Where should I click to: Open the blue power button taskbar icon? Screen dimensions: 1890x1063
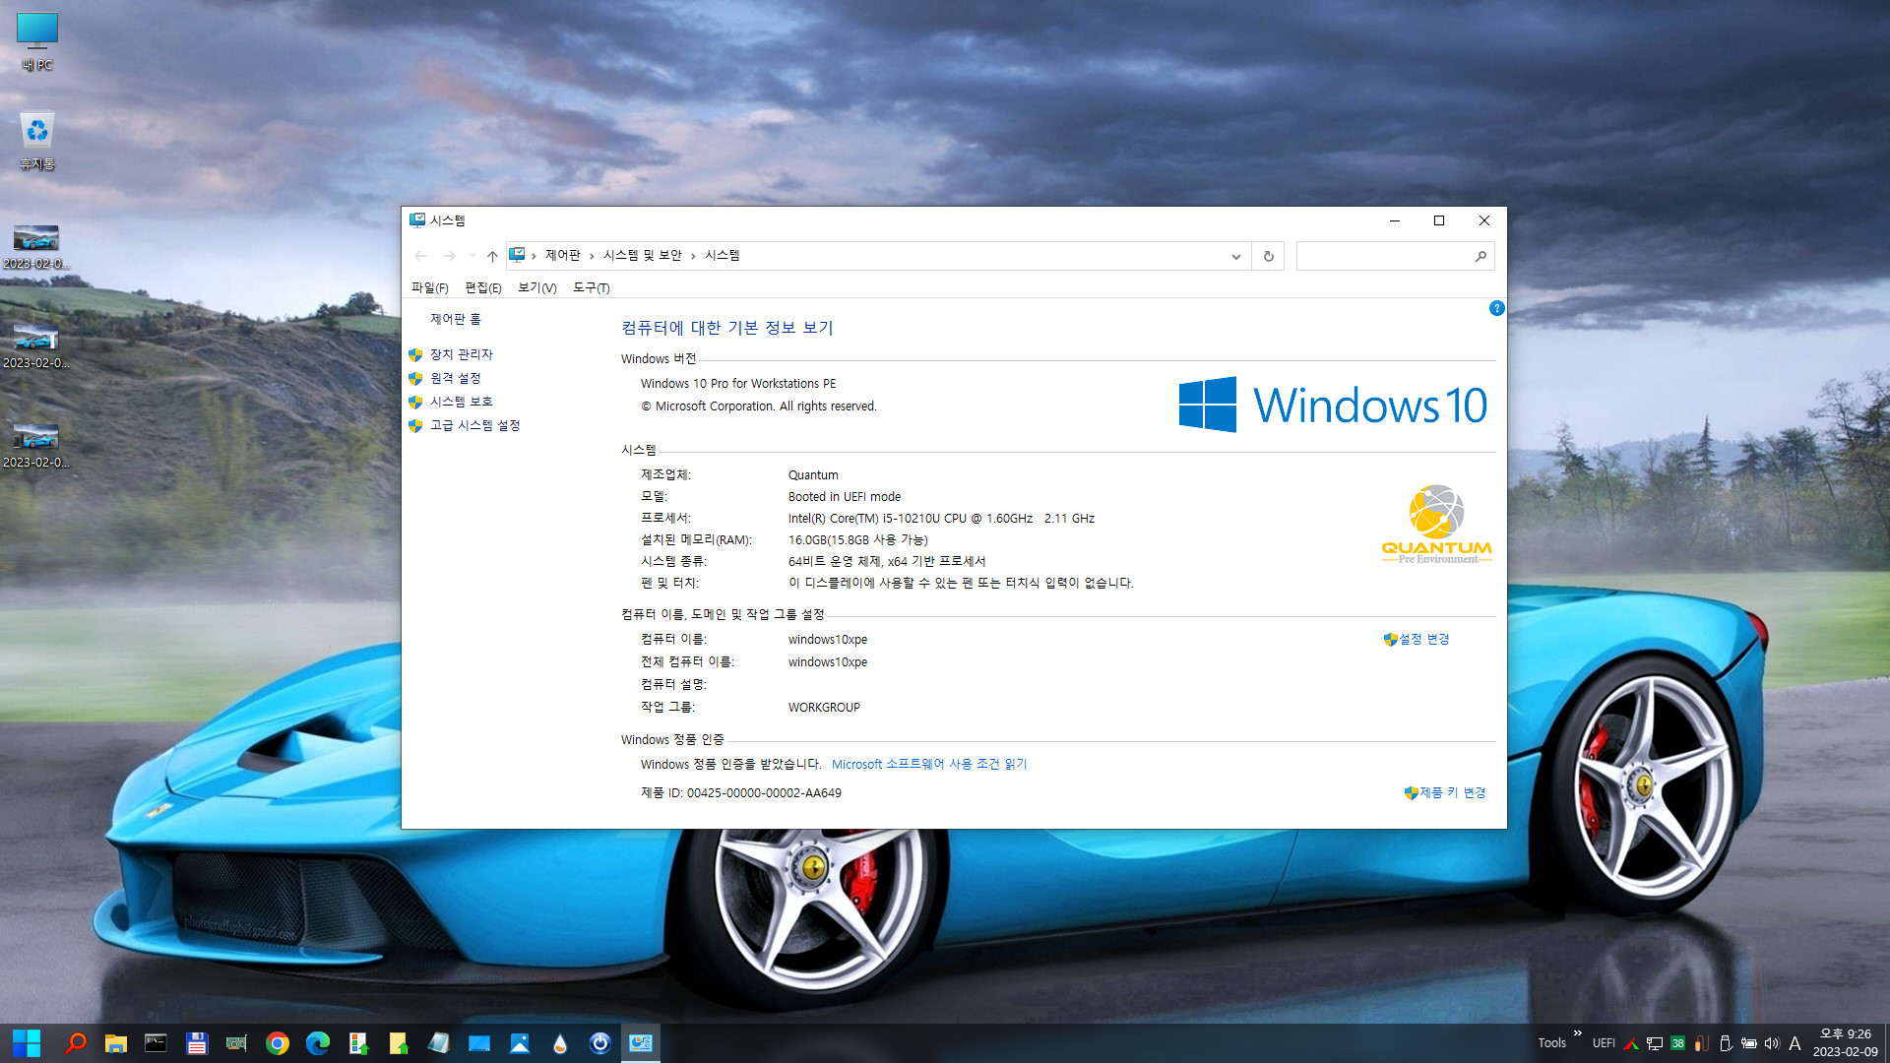coord(600,1043)
